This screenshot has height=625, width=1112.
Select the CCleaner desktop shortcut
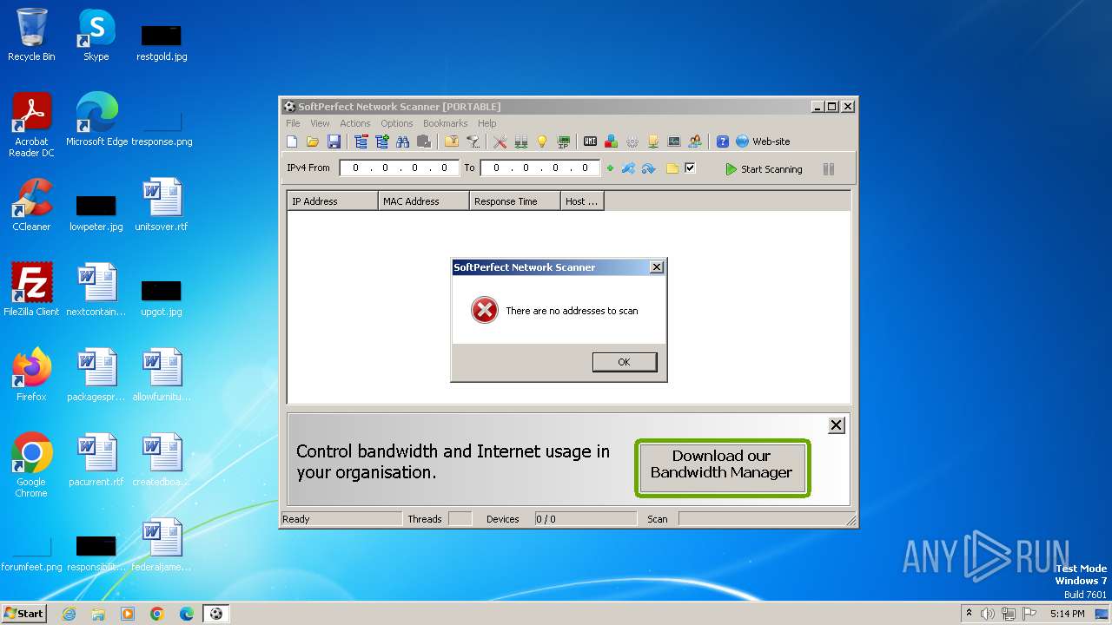point(31,205)
